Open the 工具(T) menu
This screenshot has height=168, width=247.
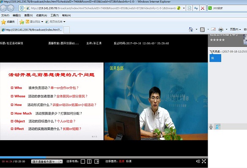(x=55, y=15)
